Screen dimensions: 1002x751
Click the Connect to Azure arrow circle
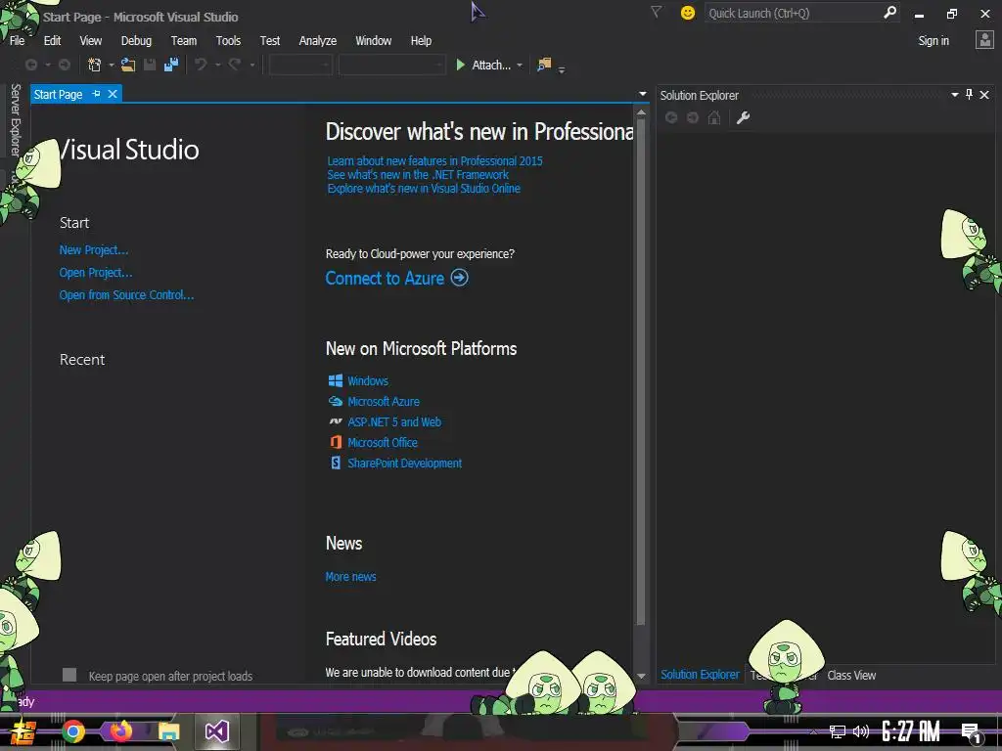pyautogui.click(x=460, y=278)
